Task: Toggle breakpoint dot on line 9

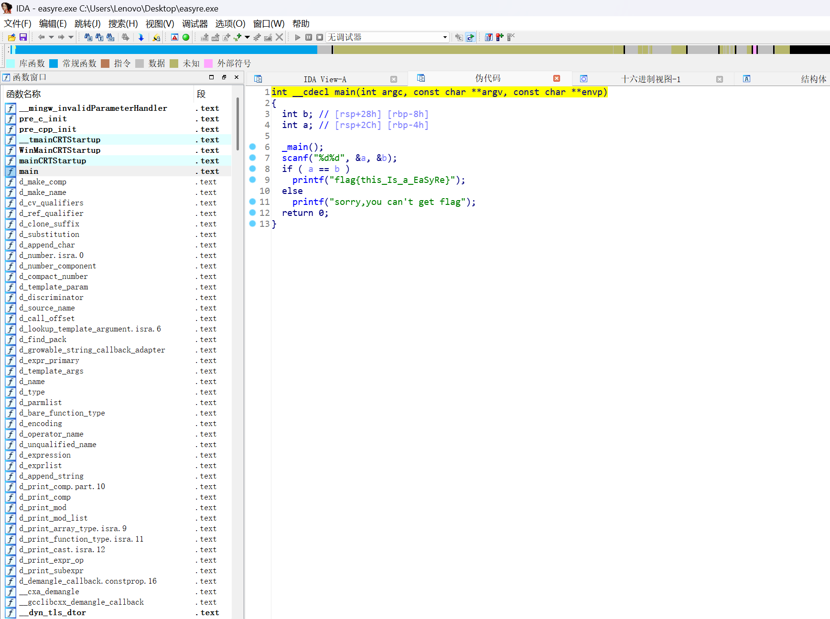Action: (253, 180)
